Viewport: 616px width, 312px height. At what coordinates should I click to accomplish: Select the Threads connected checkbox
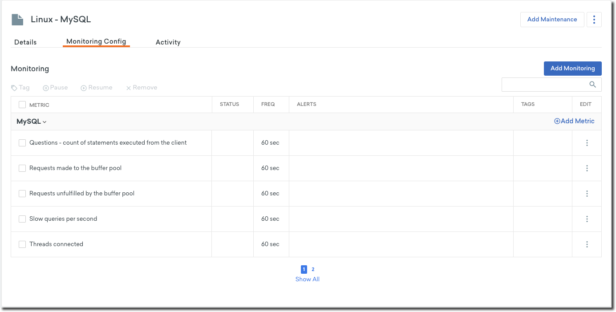tap(22, 244)
